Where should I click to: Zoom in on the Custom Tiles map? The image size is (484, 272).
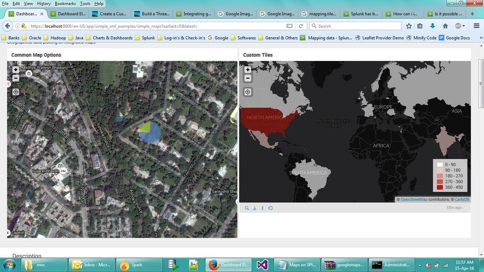click(248, 70)
